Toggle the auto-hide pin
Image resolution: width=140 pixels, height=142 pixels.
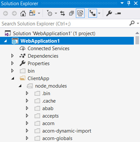click(x=129, y=3)
